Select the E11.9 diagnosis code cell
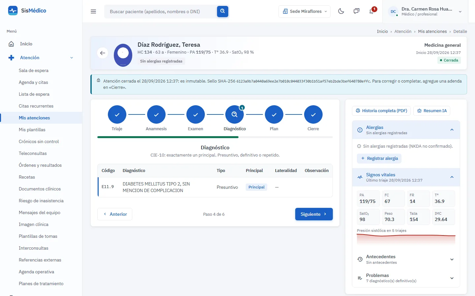The width and height of the screenshot is (475, 296). point(108,187)
